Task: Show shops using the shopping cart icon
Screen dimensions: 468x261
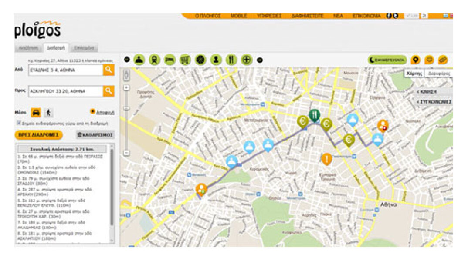Action: [185, 60]
